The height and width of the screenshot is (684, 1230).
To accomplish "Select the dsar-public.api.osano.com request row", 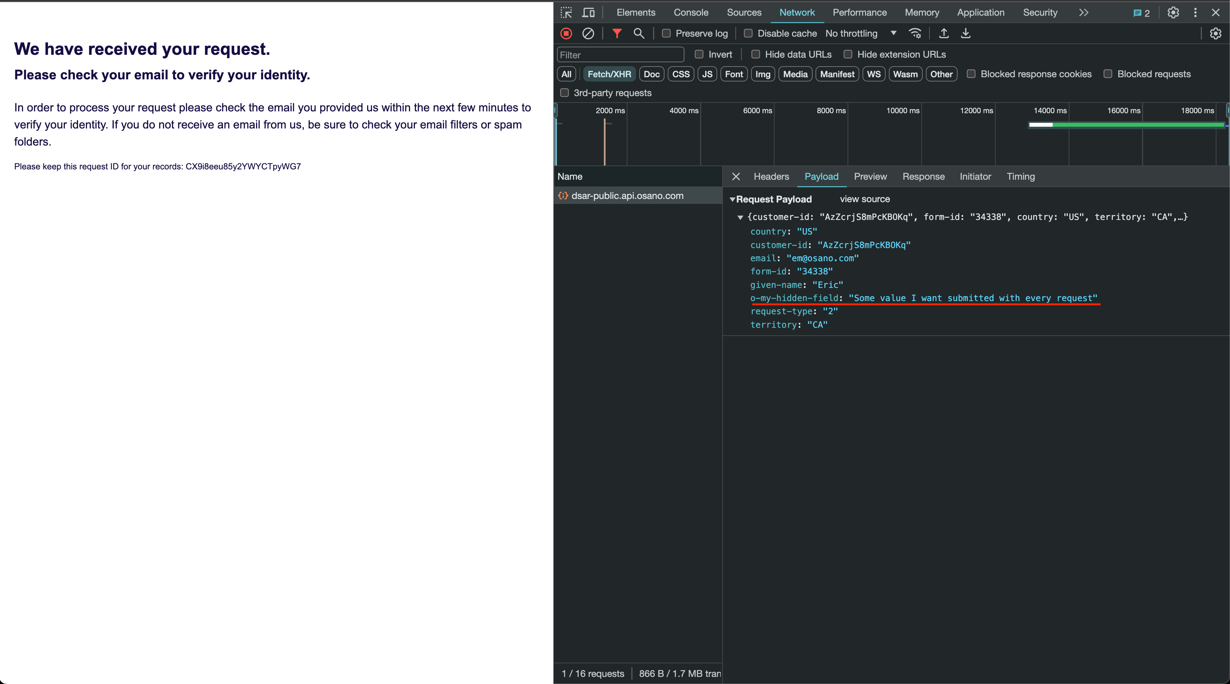I will coord(638,196).
